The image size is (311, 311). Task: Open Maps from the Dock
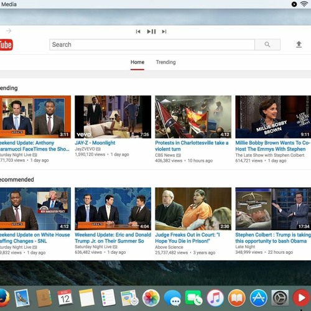point(129,298)
